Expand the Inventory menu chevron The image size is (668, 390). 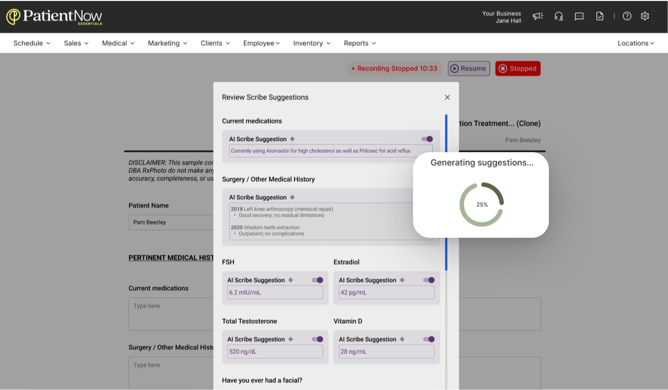click(x=328, y=43)
